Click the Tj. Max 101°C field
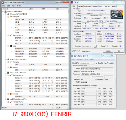The image size is (126, 120). click(88, 89)
